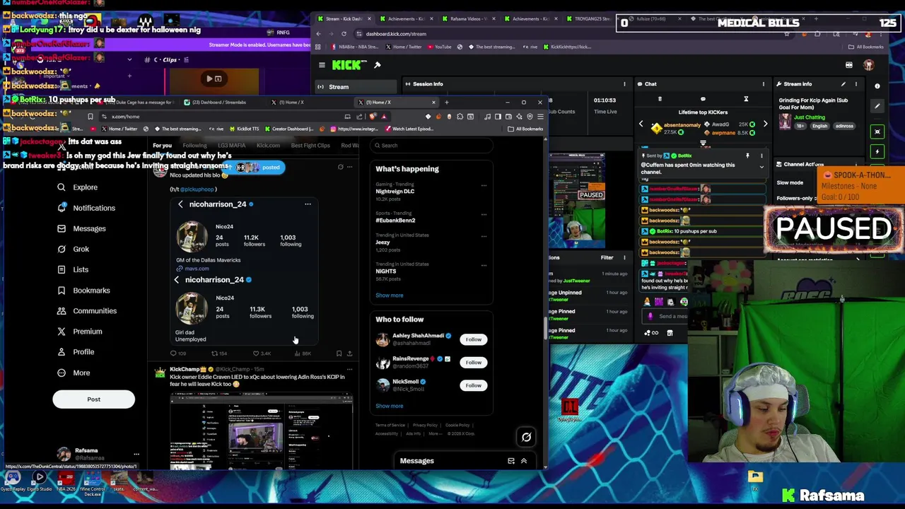Follow NickSmoll
This screenshot has height=509, width=905.
[x=473, y=385]
